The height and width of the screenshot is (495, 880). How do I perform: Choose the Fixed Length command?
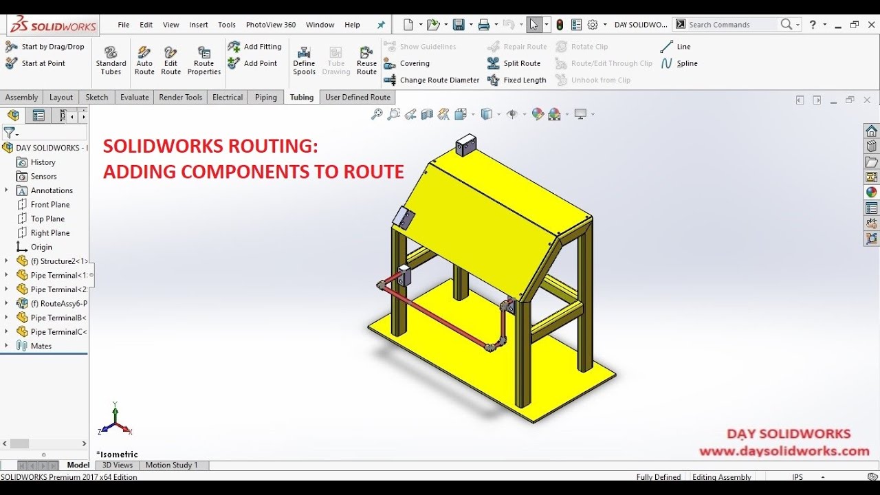coord(517,80)
